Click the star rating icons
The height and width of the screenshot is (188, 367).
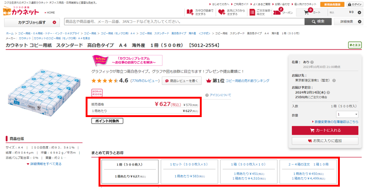(x=105, y=81)
